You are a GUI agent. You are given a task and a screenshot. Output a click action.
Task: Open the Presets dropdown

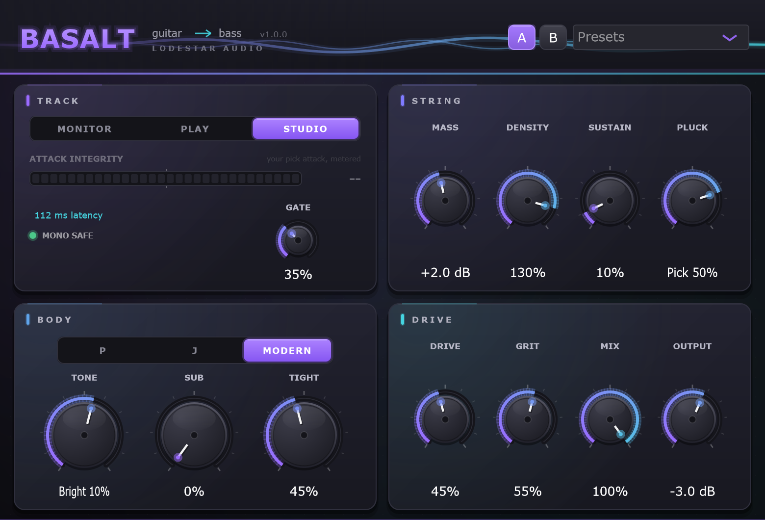661,37
